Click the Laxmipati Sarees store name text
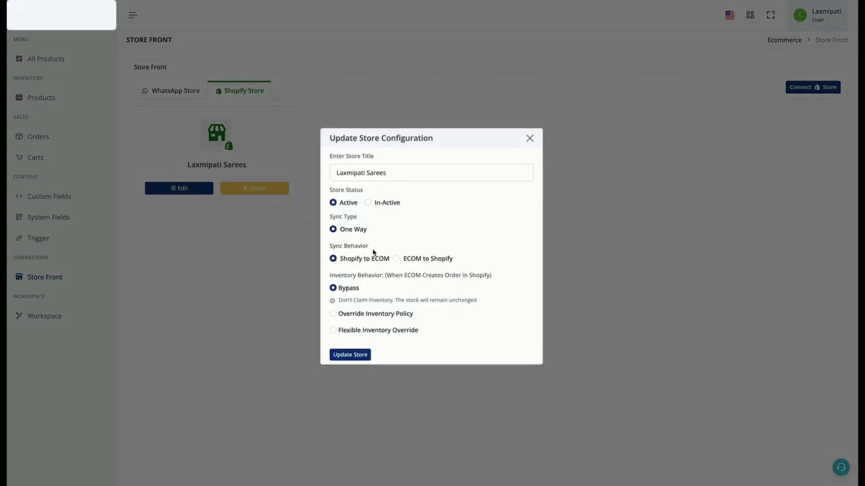 [217, 165]
